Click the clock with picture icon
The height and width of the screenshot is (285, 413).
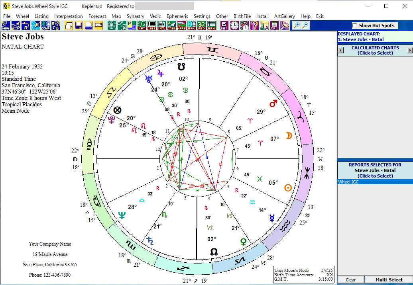(x=244, y=25)
